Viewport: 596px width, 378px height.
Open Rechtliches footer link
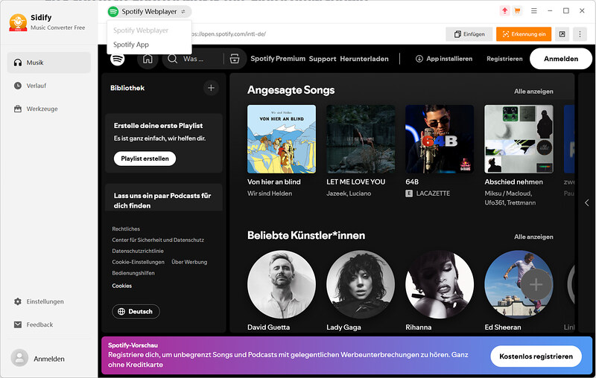126,229
